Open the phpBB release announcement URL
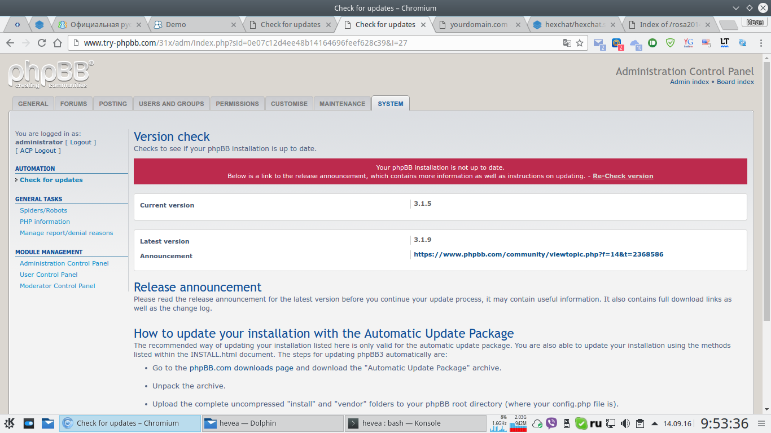This screenshot has width=771, height=433. 538,254
